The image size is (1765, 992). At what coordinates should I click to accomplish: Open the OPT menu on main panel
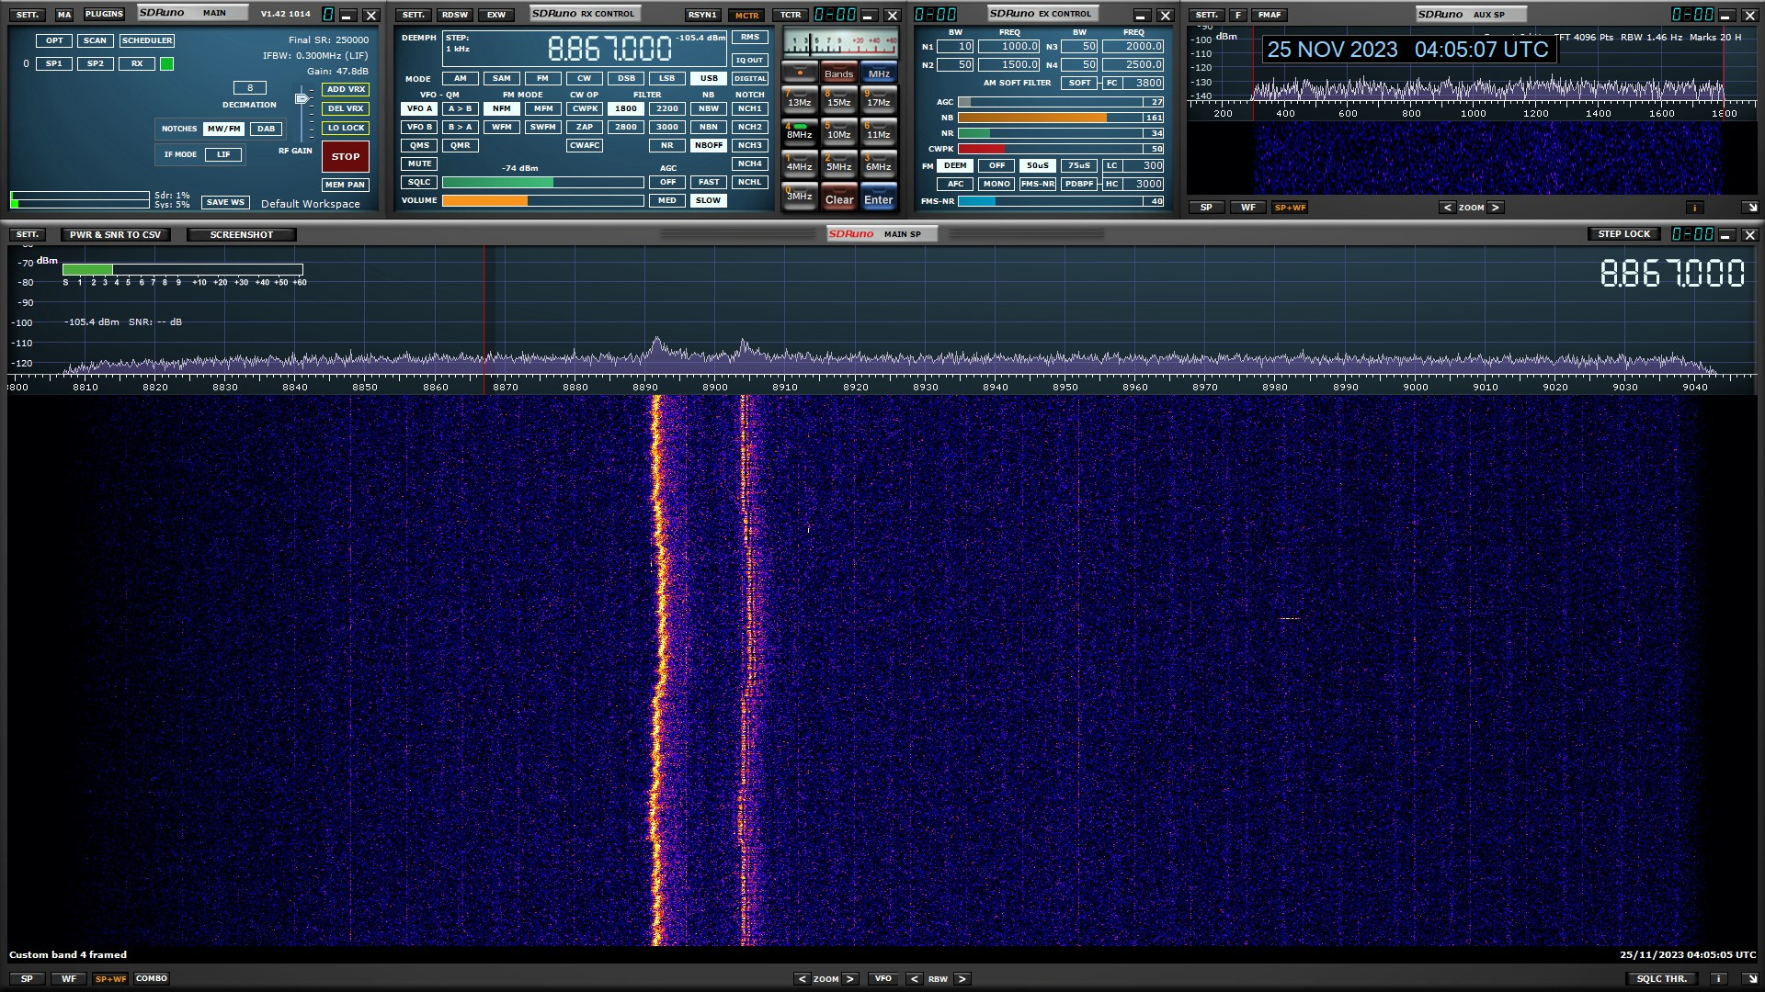(x=54, y=40)
